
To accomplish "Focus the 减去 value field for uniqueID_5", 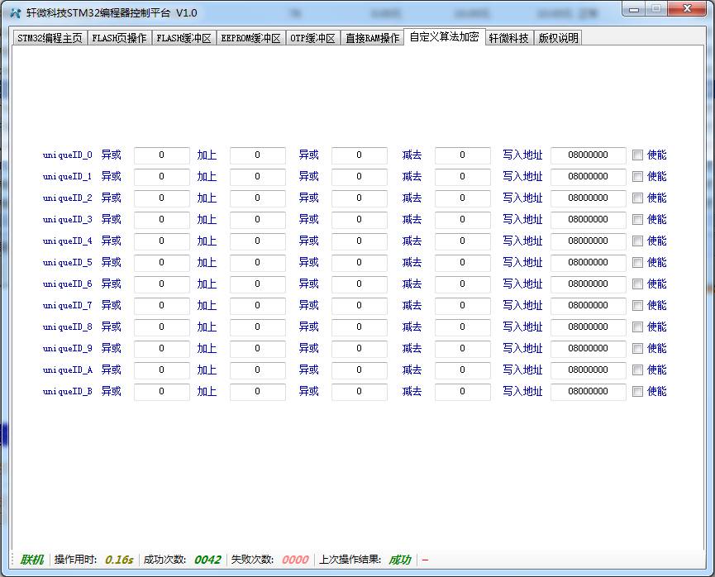I will (462, 262).
